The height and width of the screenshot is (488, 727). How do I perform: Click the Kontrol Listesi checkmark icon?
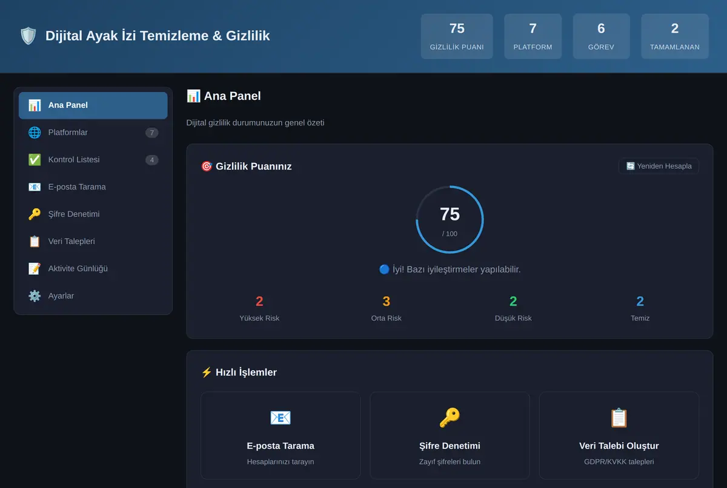[x=35, y=160]
